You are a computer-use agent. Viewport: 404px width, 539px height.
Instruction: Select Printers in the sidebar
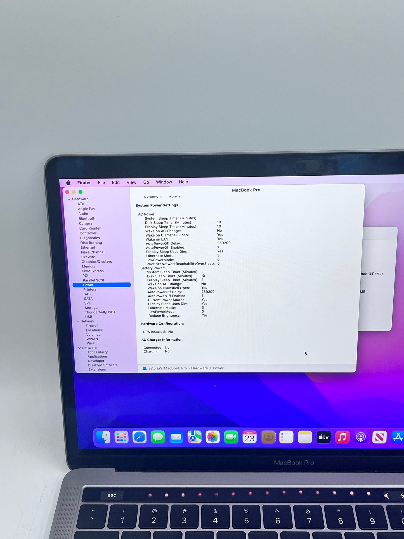[x=90, y=290]
